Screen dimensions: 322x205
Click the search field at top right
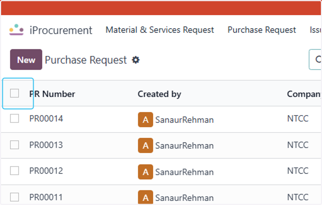pyautogui.click(x=315, y=59)
